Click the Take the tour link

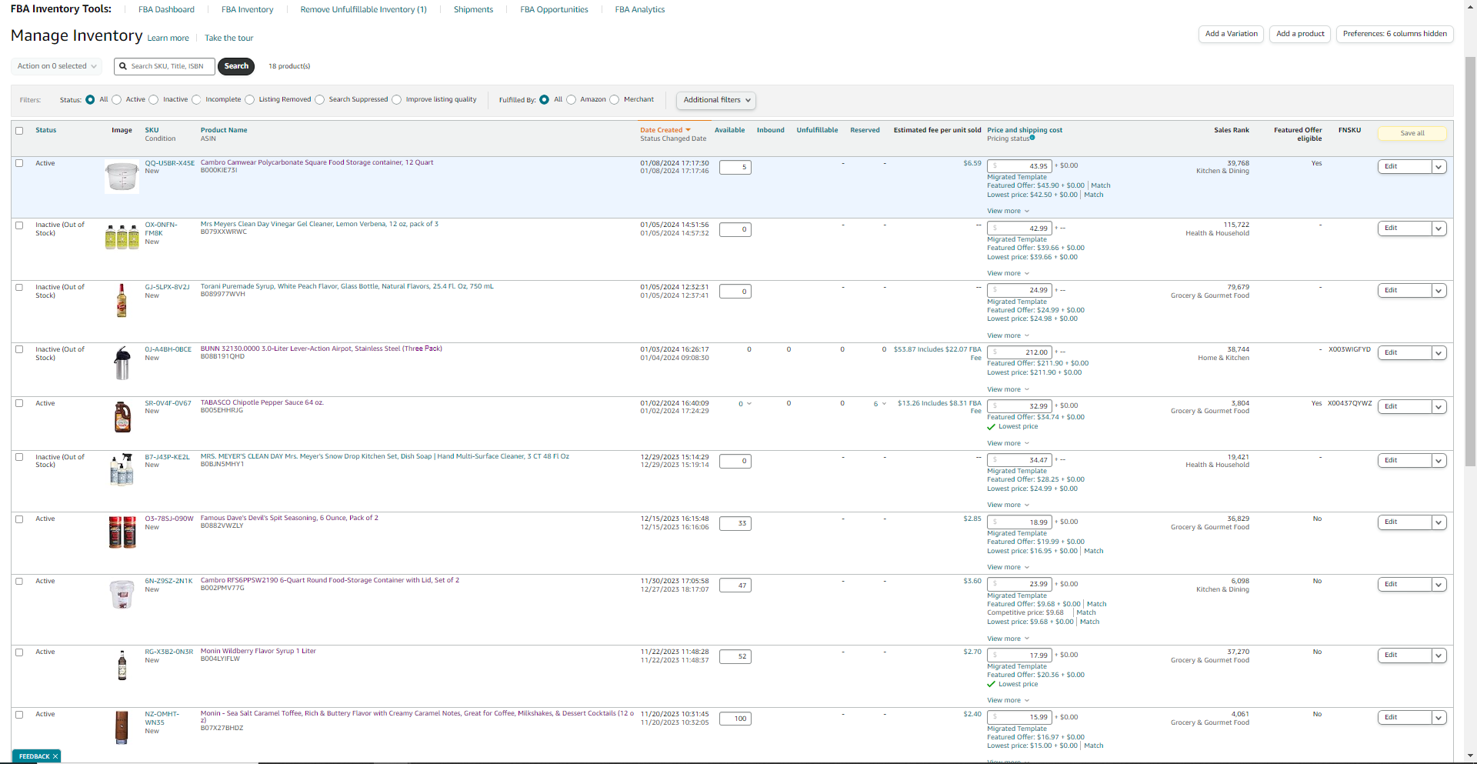pyautogui.click(x=228, y=38)
